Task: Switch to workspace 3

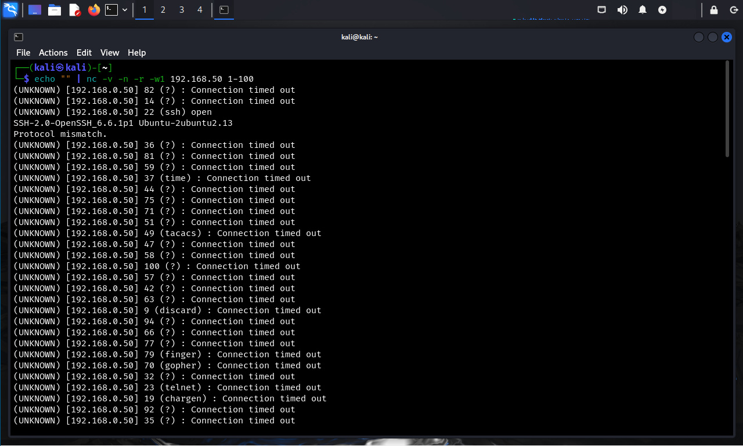Action: click(182, 10)
